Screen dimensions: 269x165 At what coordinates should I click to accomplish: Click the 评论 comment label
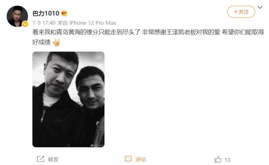coord(141,159)
